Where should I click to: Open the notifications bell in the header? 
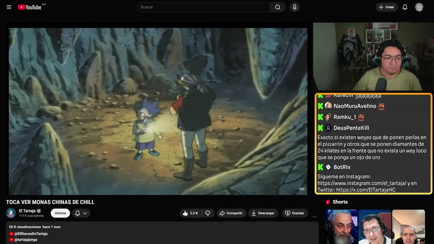point(405,7)
